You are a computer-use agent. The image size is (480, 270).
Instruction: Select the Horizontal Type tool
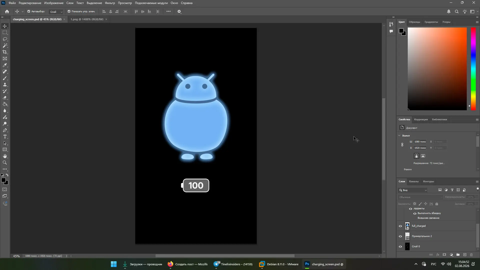coord(5,136)
